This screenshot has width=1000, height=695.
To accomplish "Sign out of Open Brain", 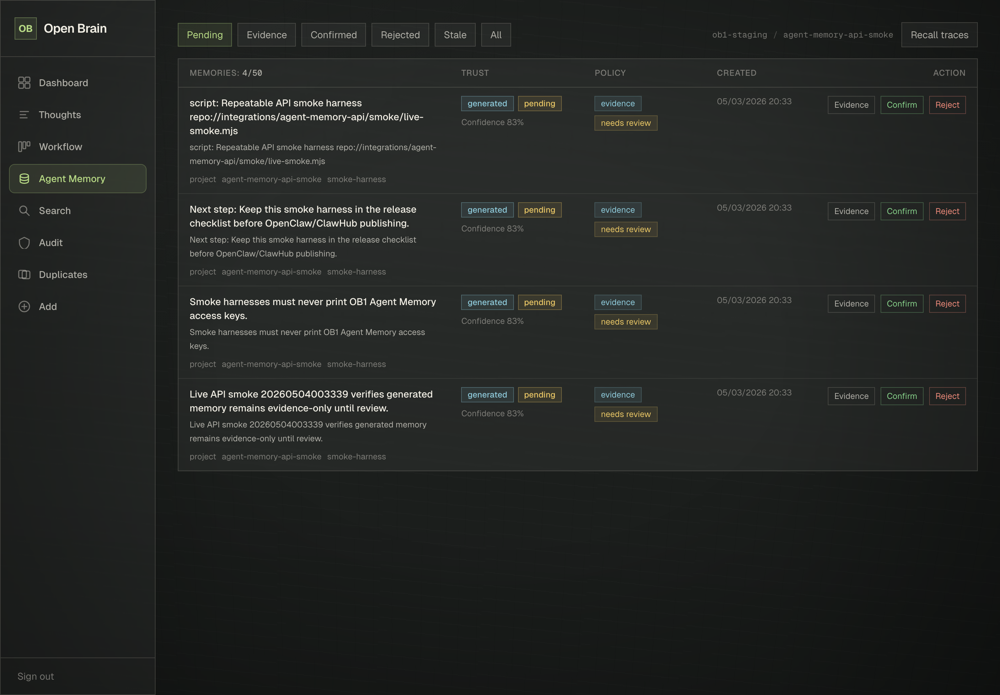I will [36, 676].
